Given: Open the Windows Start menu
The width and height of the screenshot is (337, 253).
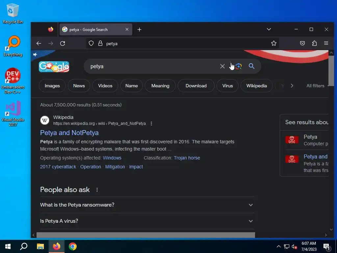Looking at the screenshot, I should coord(8,246).
